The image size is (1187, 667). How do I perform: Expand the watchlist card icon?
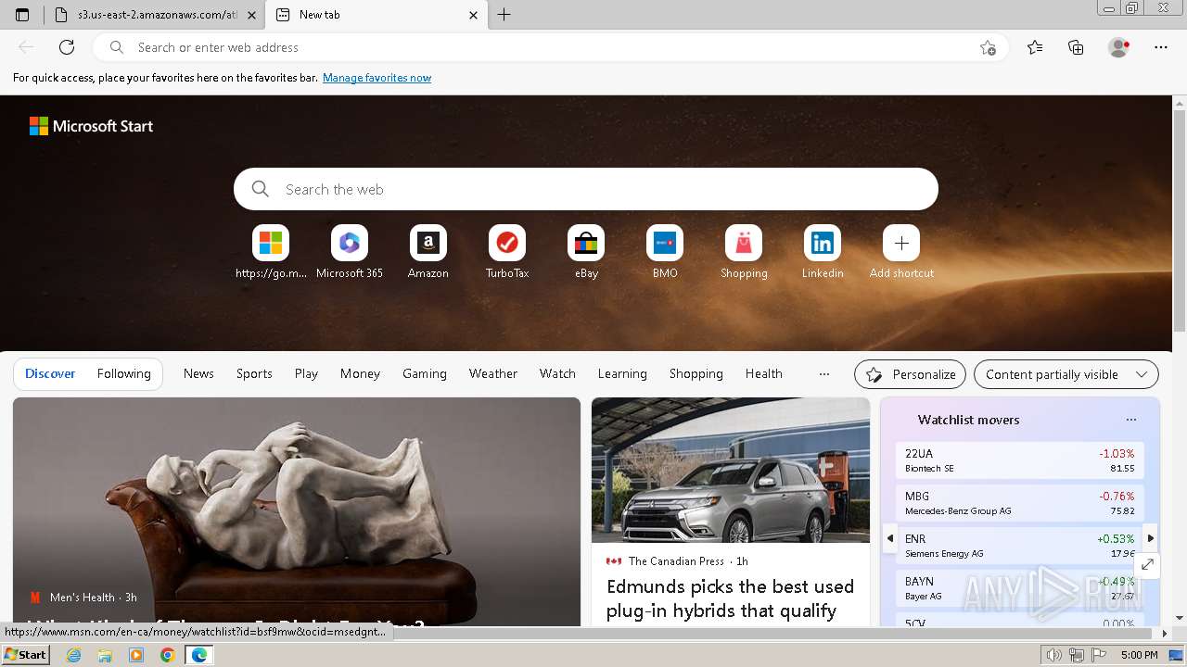point(1147,564)
